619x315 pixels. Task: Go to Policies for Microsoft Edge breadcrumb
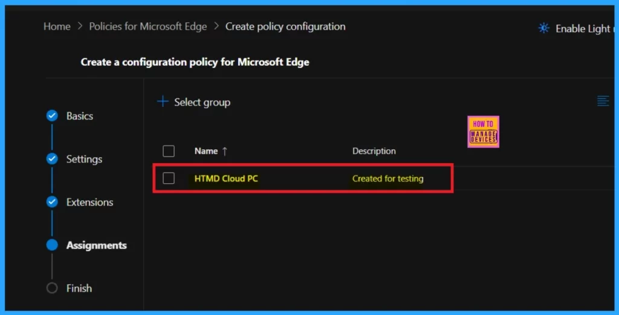[x=148, y=27]
